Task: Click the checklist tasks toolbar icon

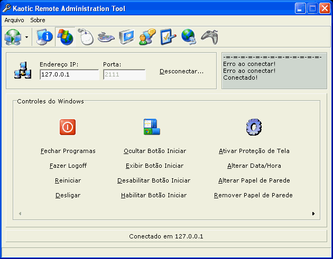Action: (168, 37)
